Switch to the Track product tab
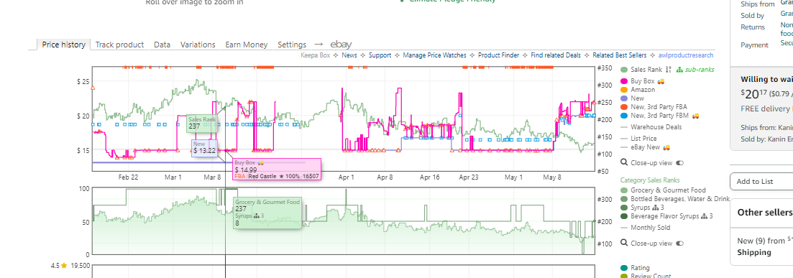793x278 pixels. pos(119,45)
